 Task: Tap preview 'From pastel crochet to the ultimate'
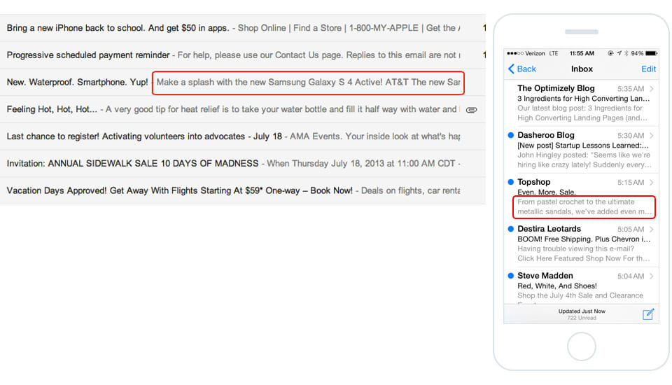[x=575, y=202]
